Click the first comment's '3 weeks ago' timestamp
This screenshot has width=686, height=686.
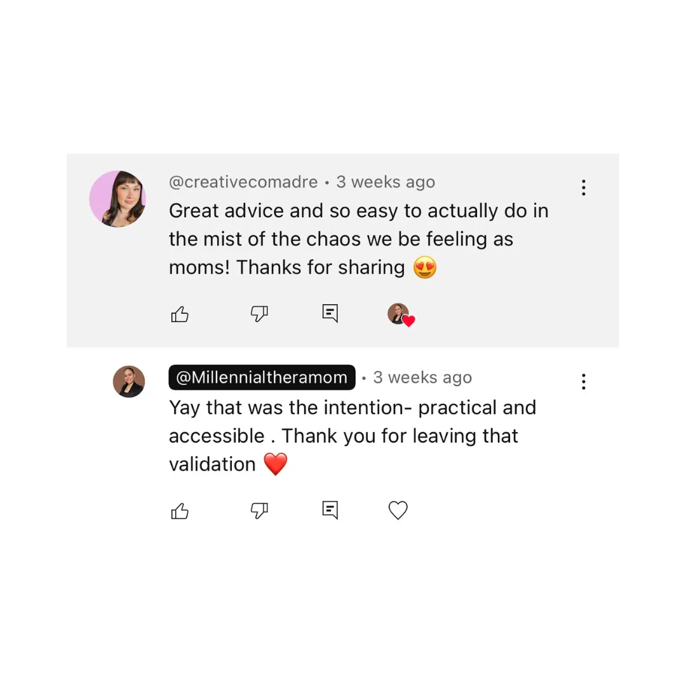(386, 182)
